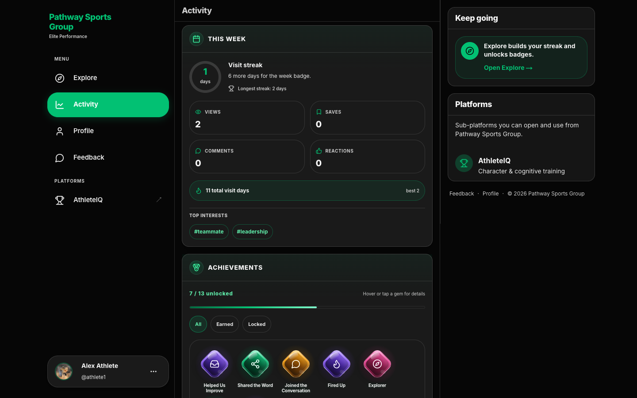Click the thumbs-up icon in Reactions card
The width and height of the screenshot is (637, 398).
click(319, 151)
